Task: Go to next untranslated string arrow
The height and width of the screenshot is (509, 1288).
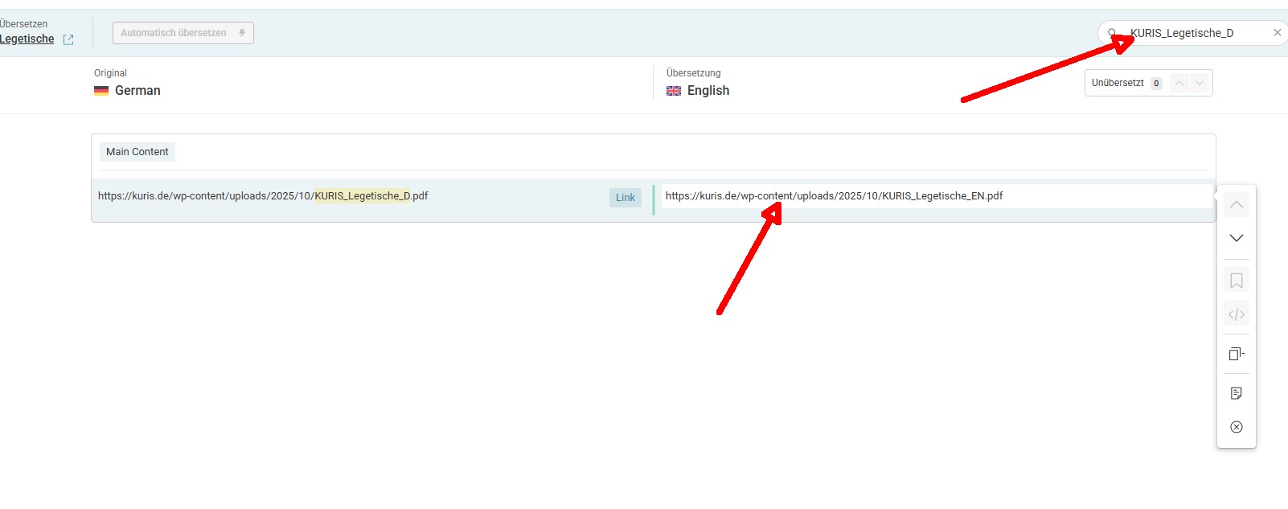Action: 1200,83
